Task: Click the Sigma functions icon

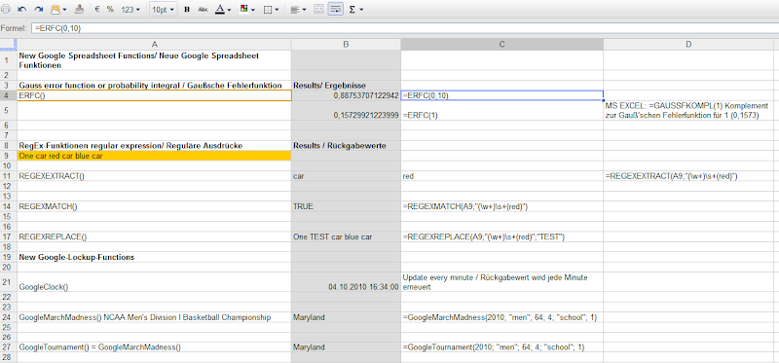Action: click(352, 9)
